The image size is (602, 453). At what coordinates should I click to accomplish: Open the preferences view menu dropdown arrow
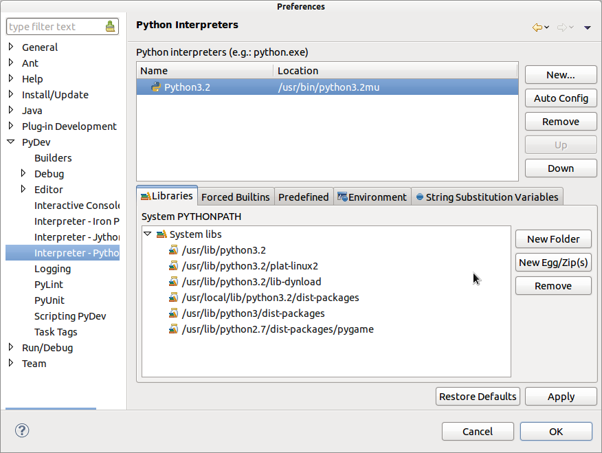coord(588,27)
